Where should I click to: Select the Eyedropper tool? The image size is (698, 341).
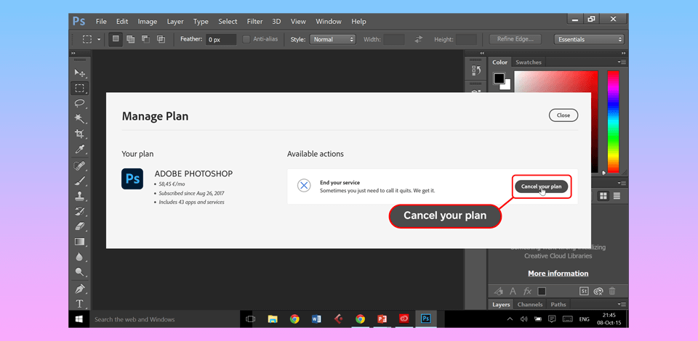coord(80,149)
